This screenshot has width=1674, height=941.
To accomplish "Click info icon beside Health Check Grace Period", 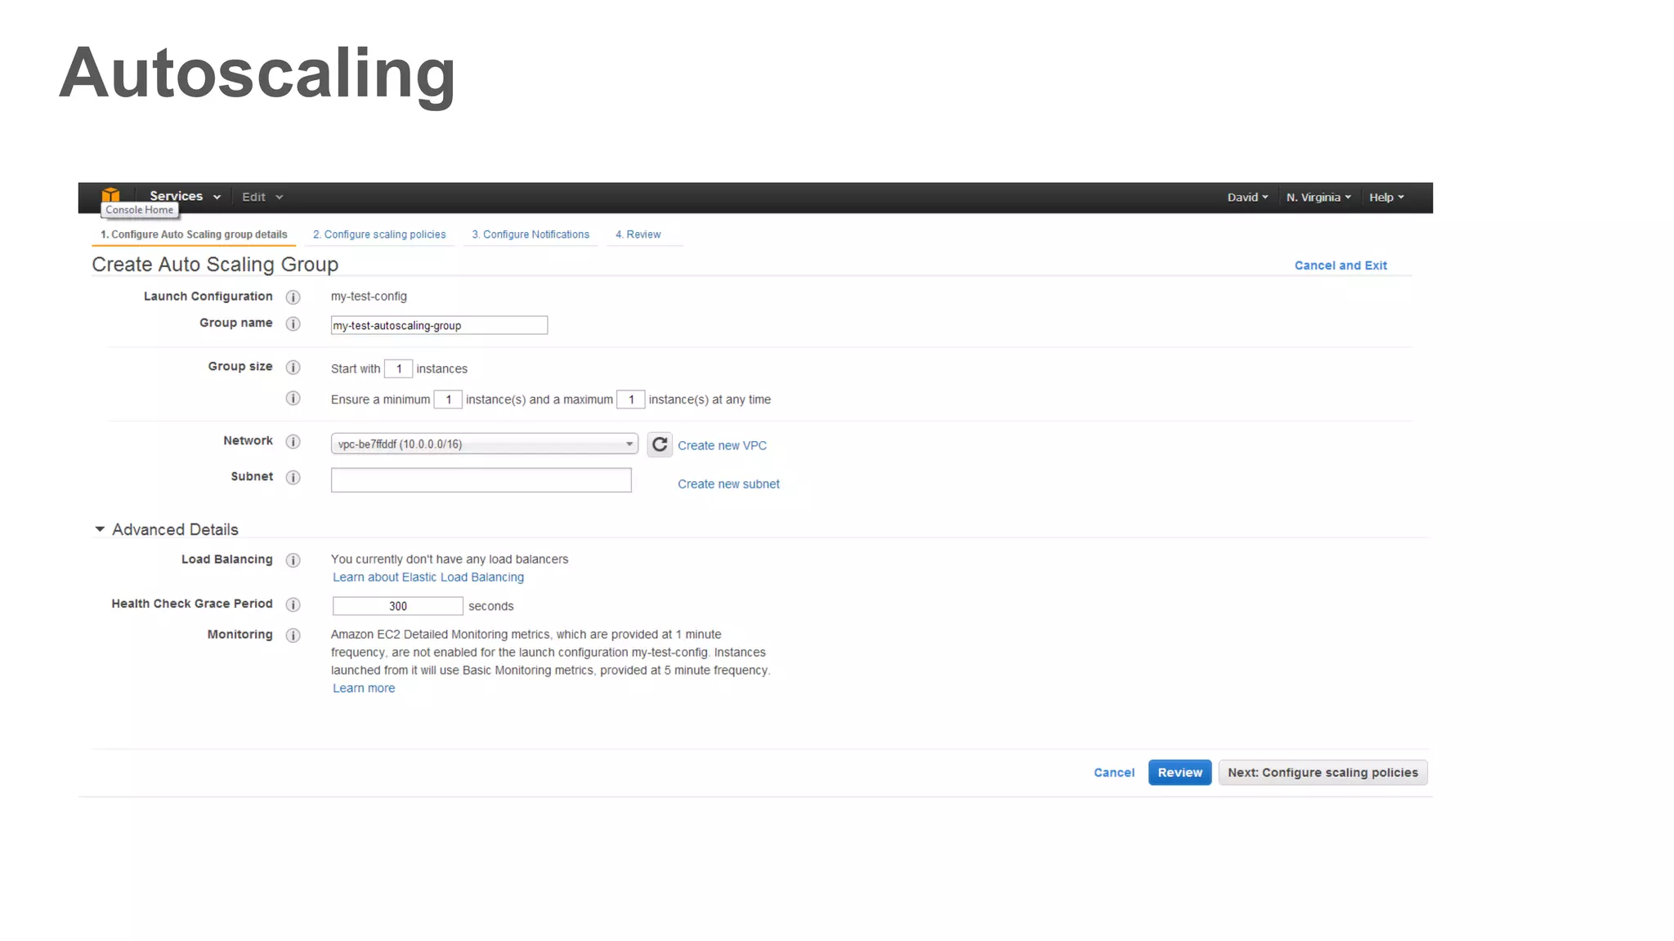I will [293, 604].
